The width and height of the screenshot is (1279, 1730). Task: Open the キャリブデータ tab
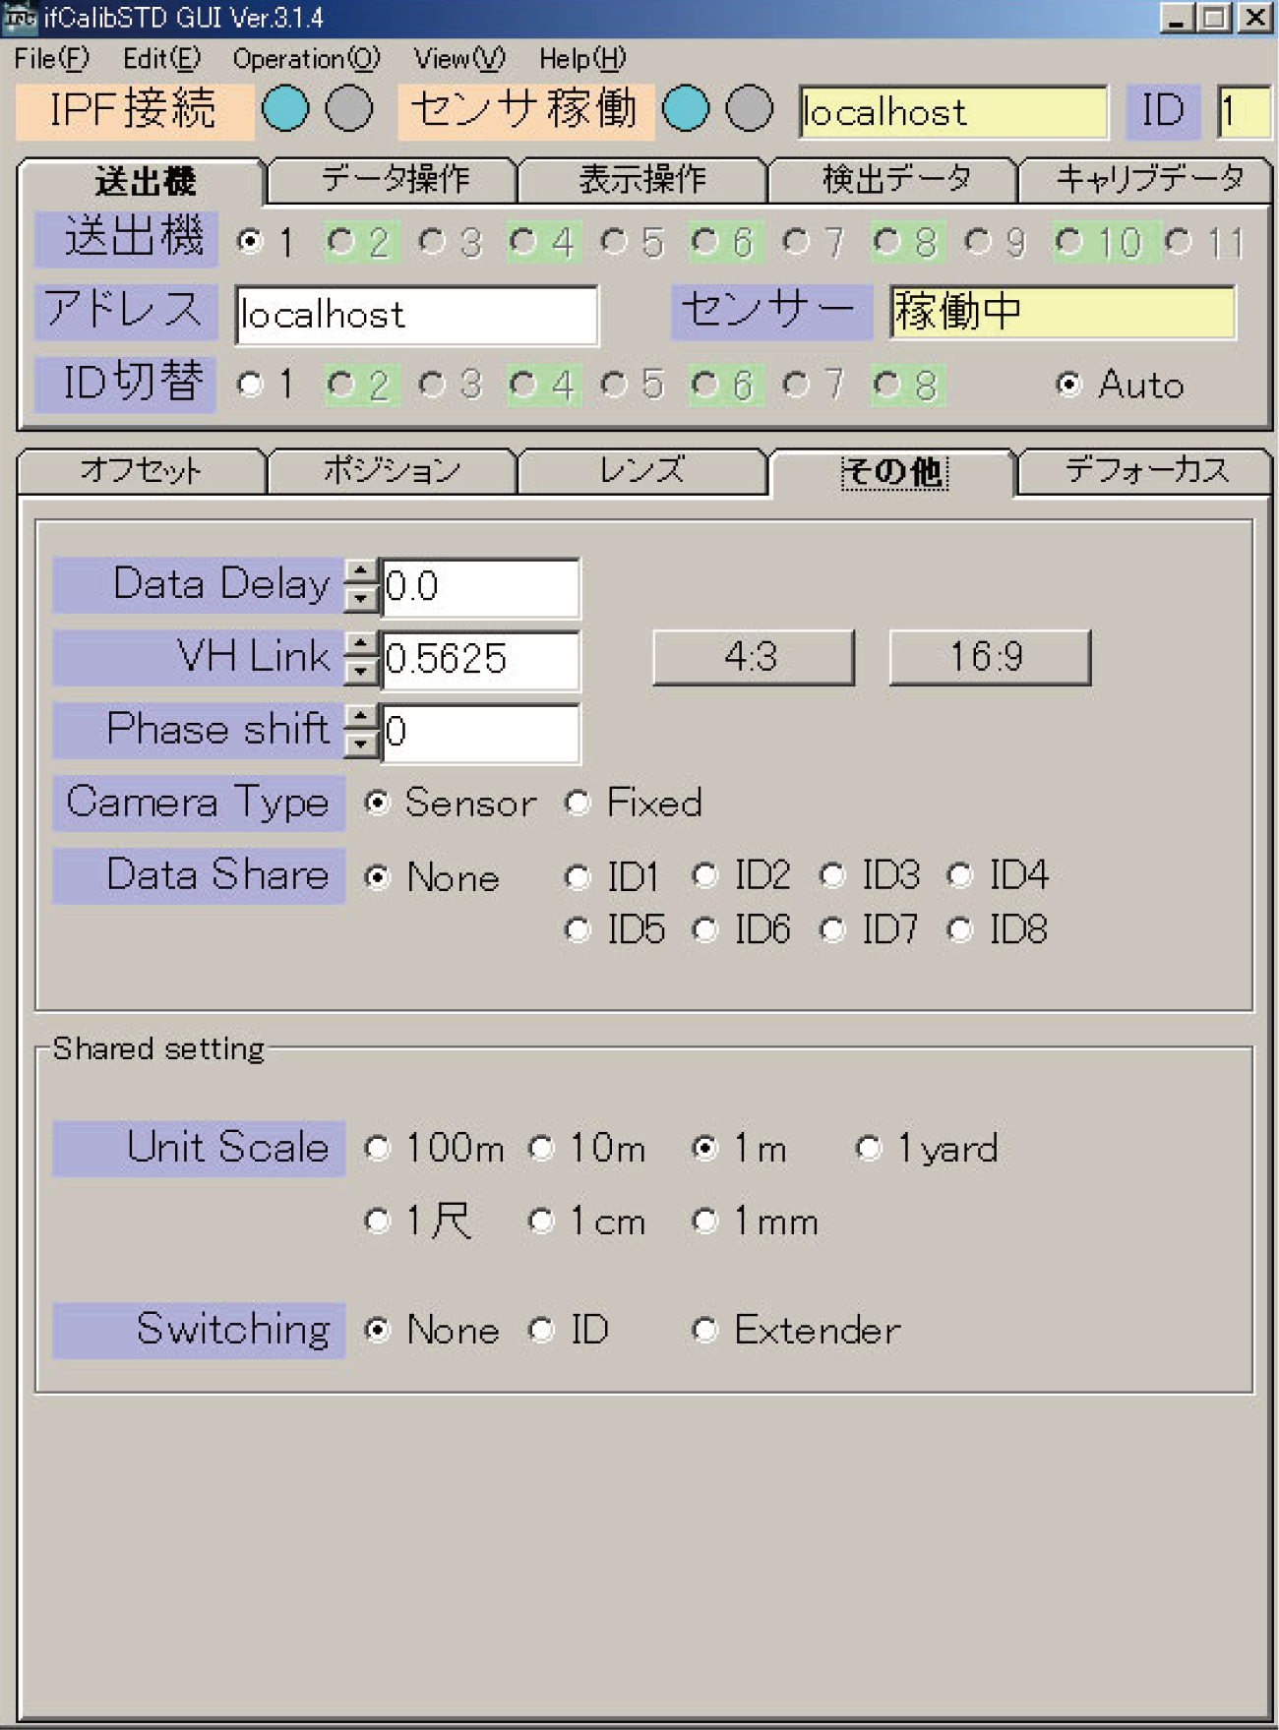point(1147,179)
